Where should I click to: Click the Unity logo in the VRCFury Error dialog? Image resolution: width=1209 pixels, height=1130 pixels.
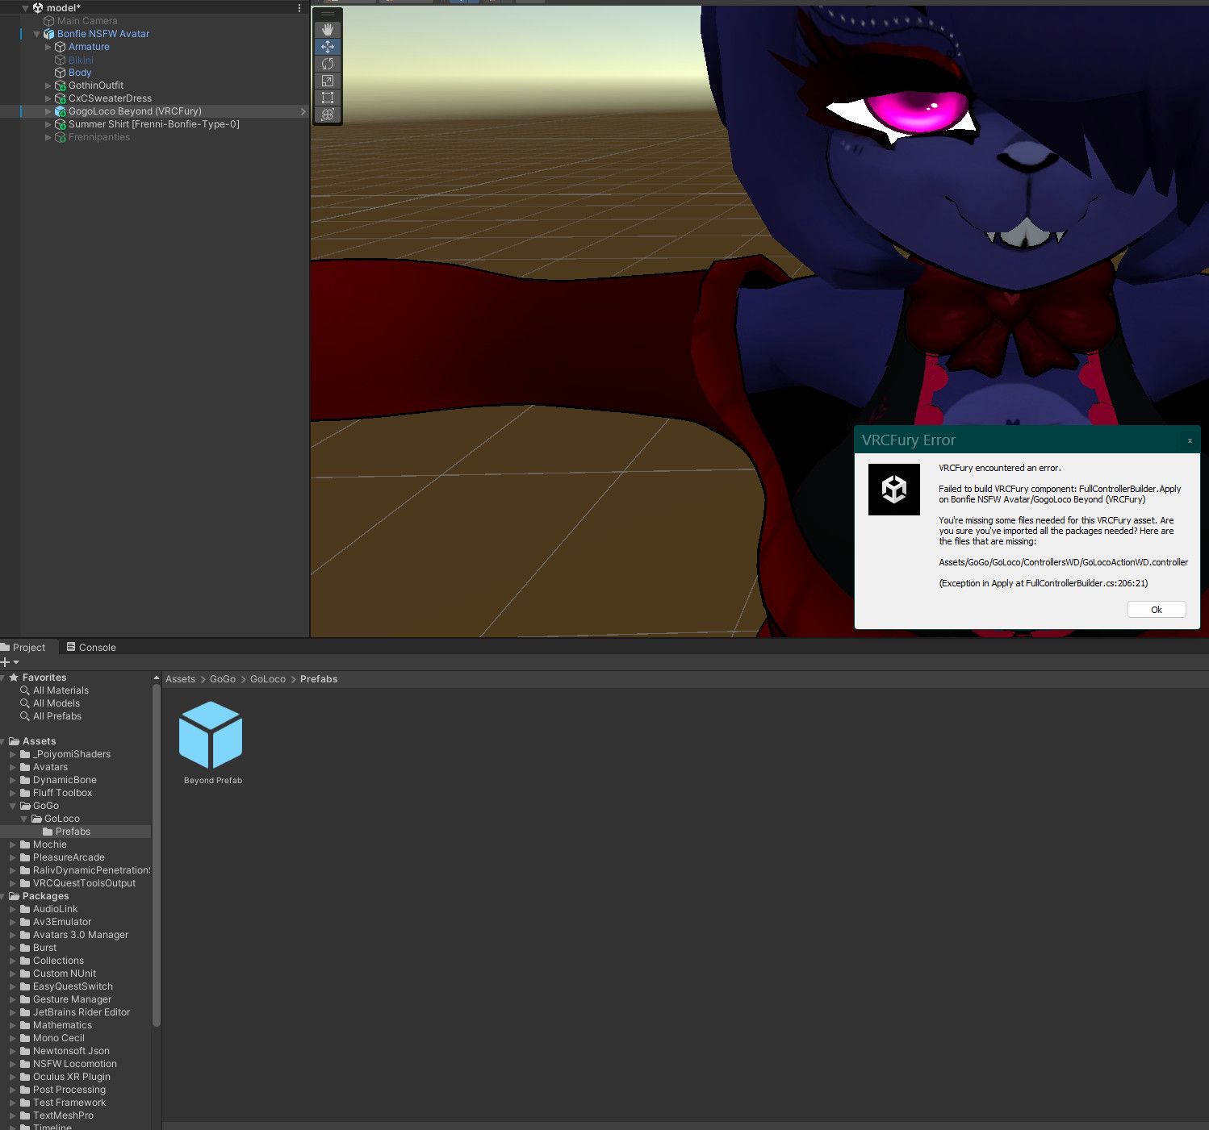[x=893, y=490]
